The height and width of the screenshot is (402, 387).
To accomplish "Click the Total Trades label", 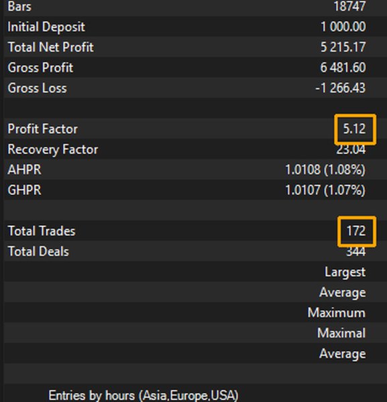I will coord(42,231).
